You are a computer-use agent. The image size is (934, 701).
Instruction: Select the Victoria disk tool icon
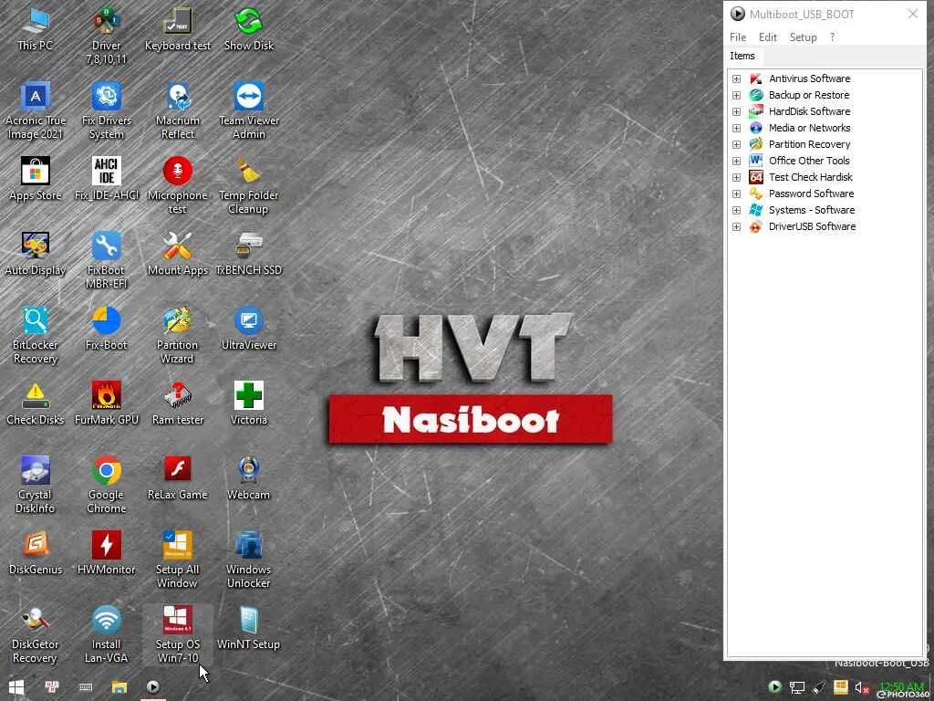[x=248, y=403]
